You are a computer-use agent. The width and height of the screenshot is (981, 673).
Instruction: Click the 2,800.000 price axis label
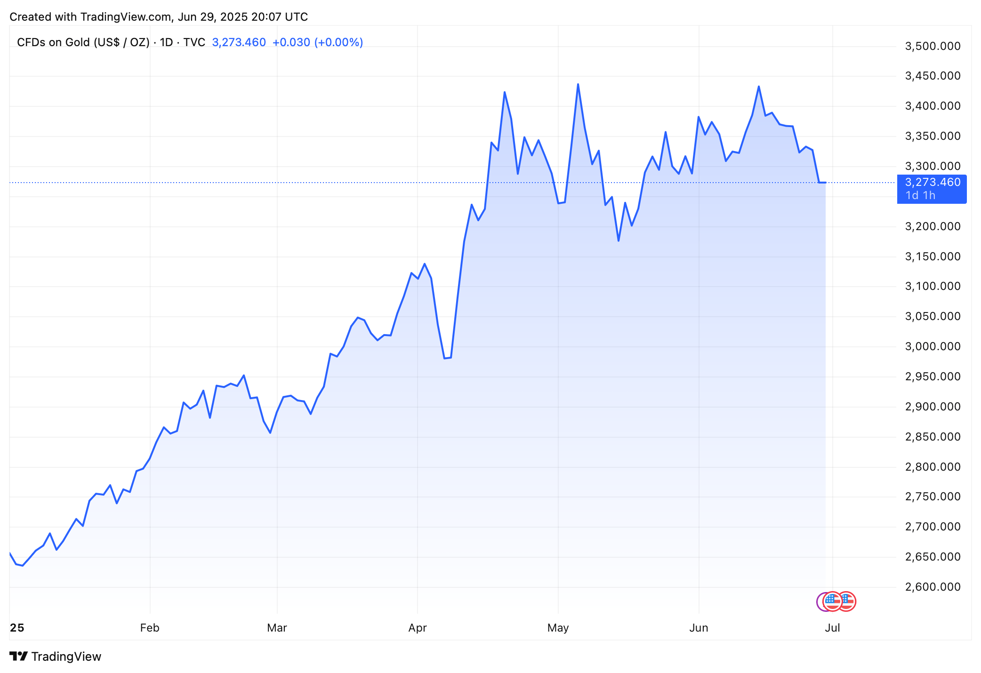point(933,467)
